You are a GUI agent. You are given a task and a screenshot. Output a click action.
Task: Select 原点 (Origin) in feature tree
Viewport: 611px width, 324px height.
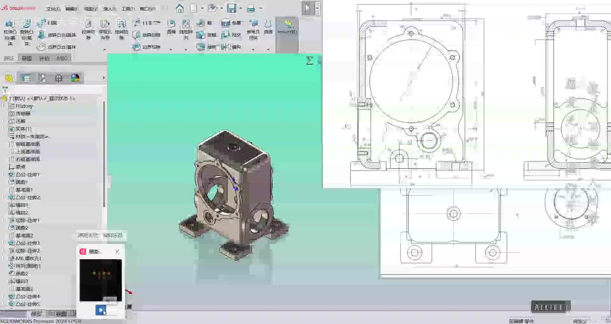click(x=21, y=167)
